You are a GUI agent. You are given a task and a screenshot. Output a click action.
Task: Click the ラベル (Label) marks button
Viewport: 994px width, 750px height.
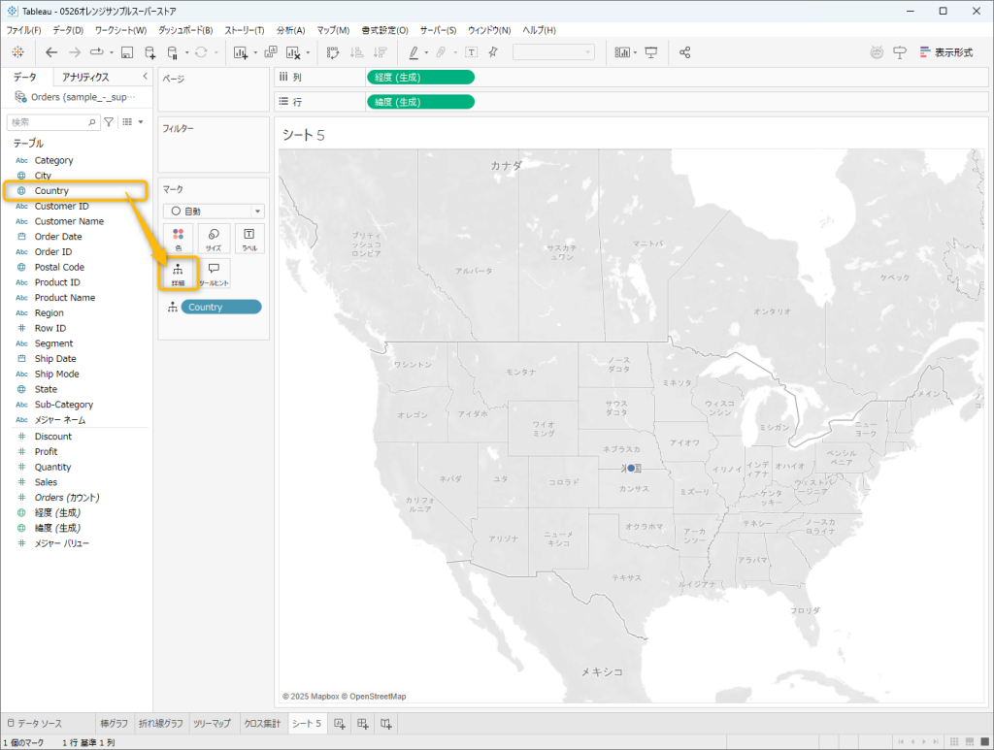click(248, 239)
